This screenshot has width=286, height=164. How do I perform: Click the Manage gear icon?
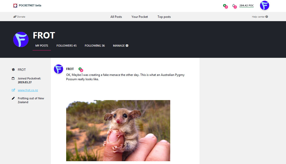127,46
